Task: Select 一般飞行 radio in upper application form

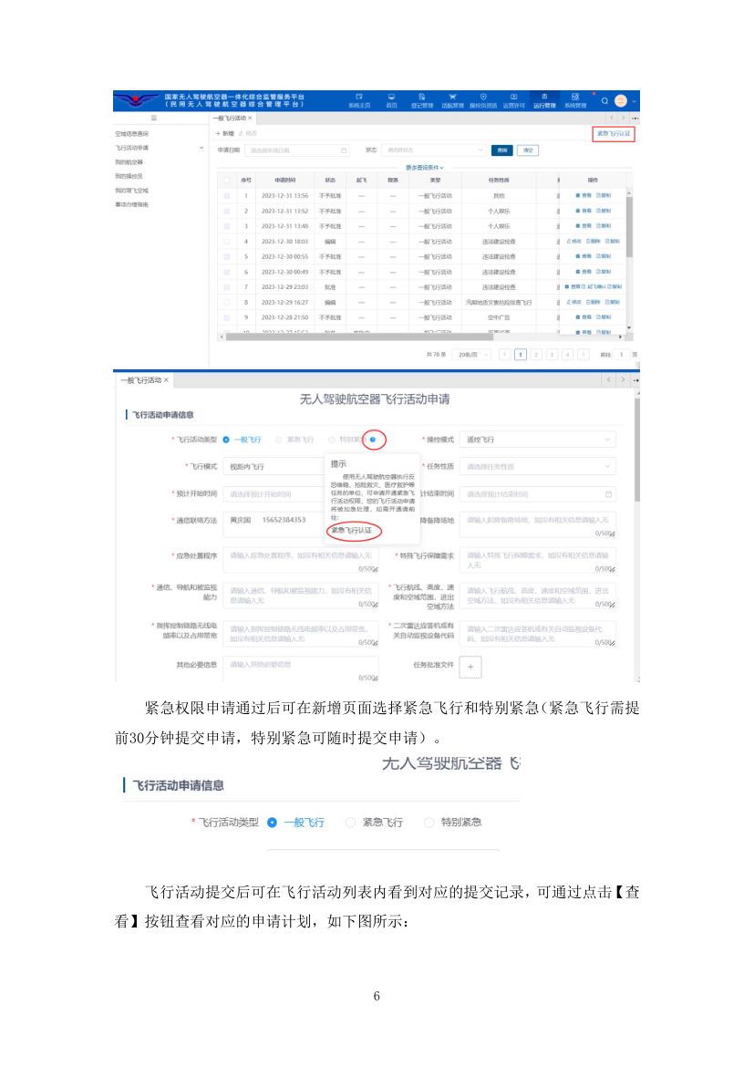Action: point(226,440)
